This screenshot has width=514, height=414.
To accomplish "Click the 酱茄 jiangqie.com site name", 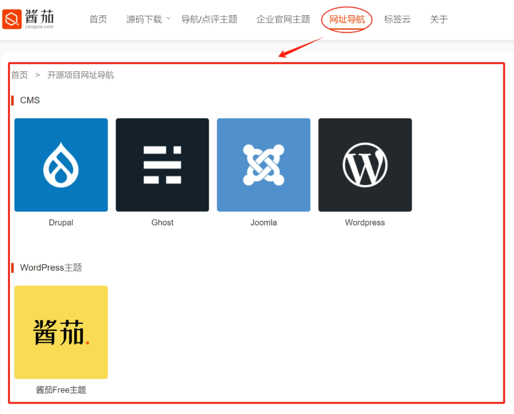I will coord(39,19).
